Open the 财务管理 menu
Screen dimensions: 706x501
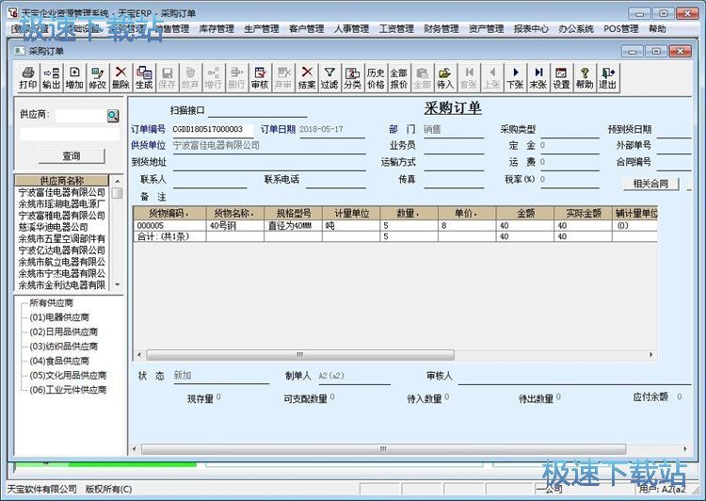click(x=441, y=29)
